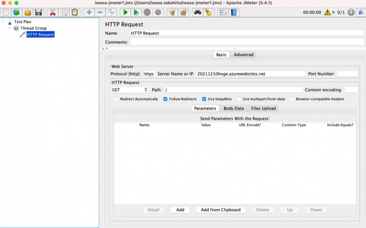Switch to the Basic tab

pos(221,54)
